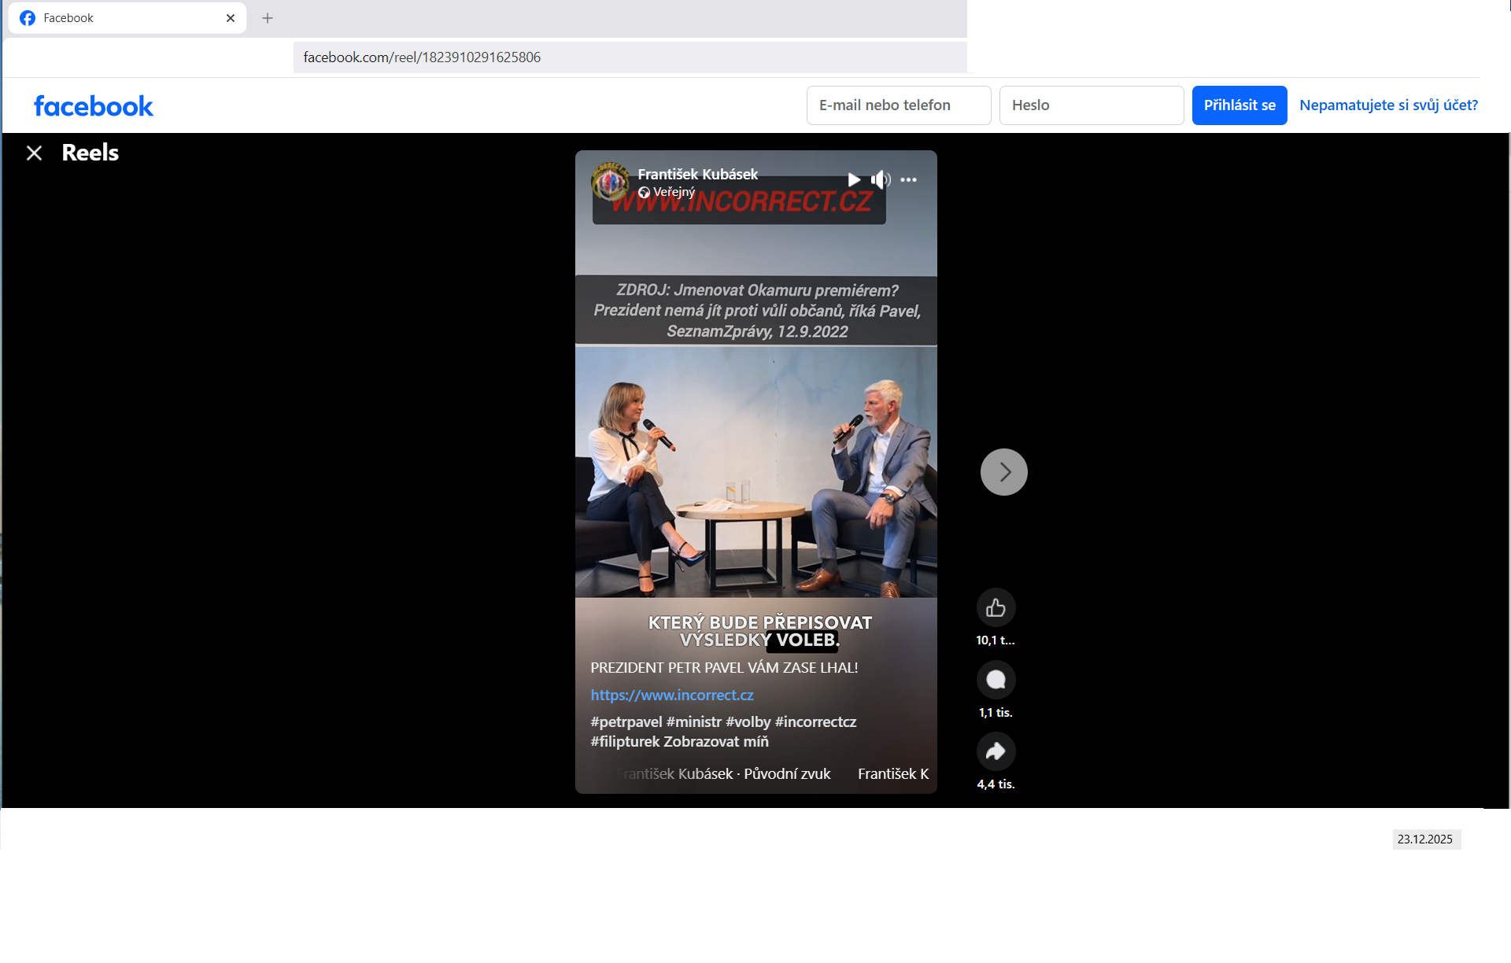Click the E-mail nebo telefon field
This screenshot has width=1511, height=963.
898,105
